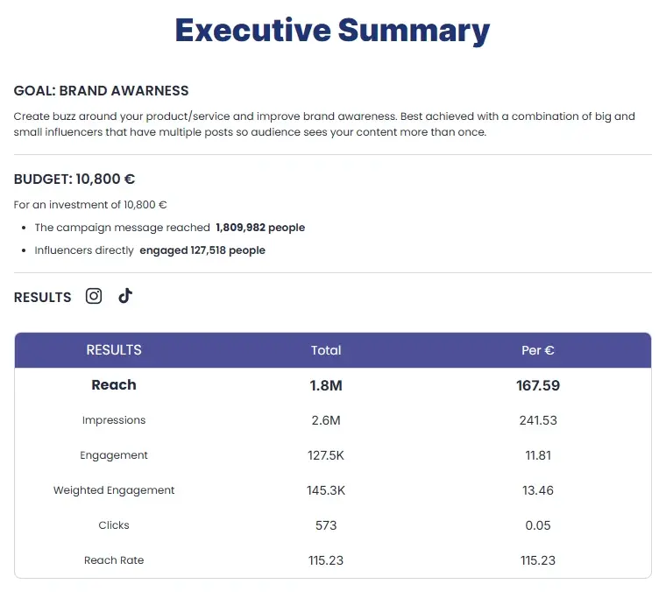Click the Reach Rate row label
666x605 pixels.
(114, 560)
